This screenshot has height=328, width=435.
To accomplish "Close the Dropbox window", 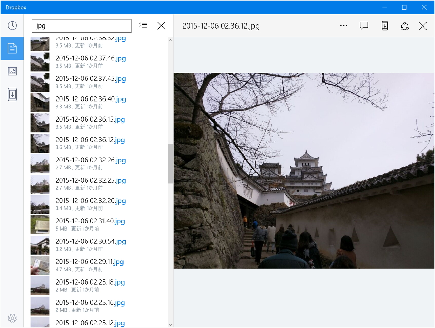I will 424,7.
